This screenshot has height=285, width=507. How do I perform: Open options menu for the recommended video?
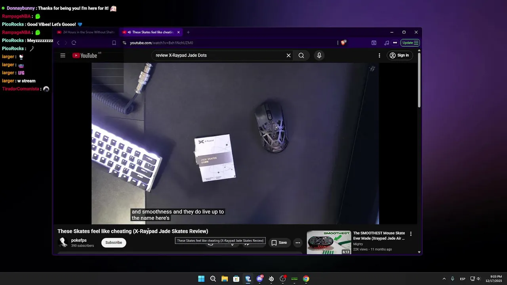[411, 234]
